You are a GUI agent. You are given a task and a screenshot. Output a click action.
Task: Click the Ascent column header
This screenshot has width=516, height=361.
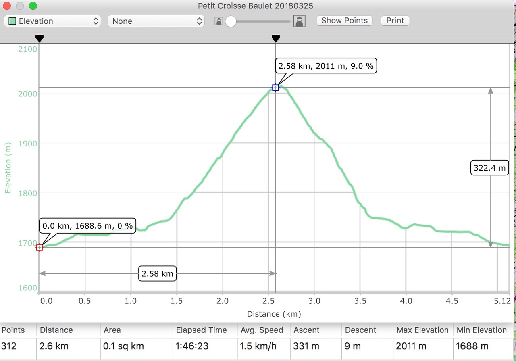click(x=306, y=330)
